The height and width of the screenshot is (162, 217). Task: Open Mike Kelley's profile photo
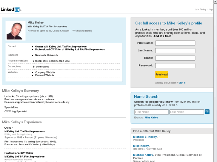click(15, 31)
